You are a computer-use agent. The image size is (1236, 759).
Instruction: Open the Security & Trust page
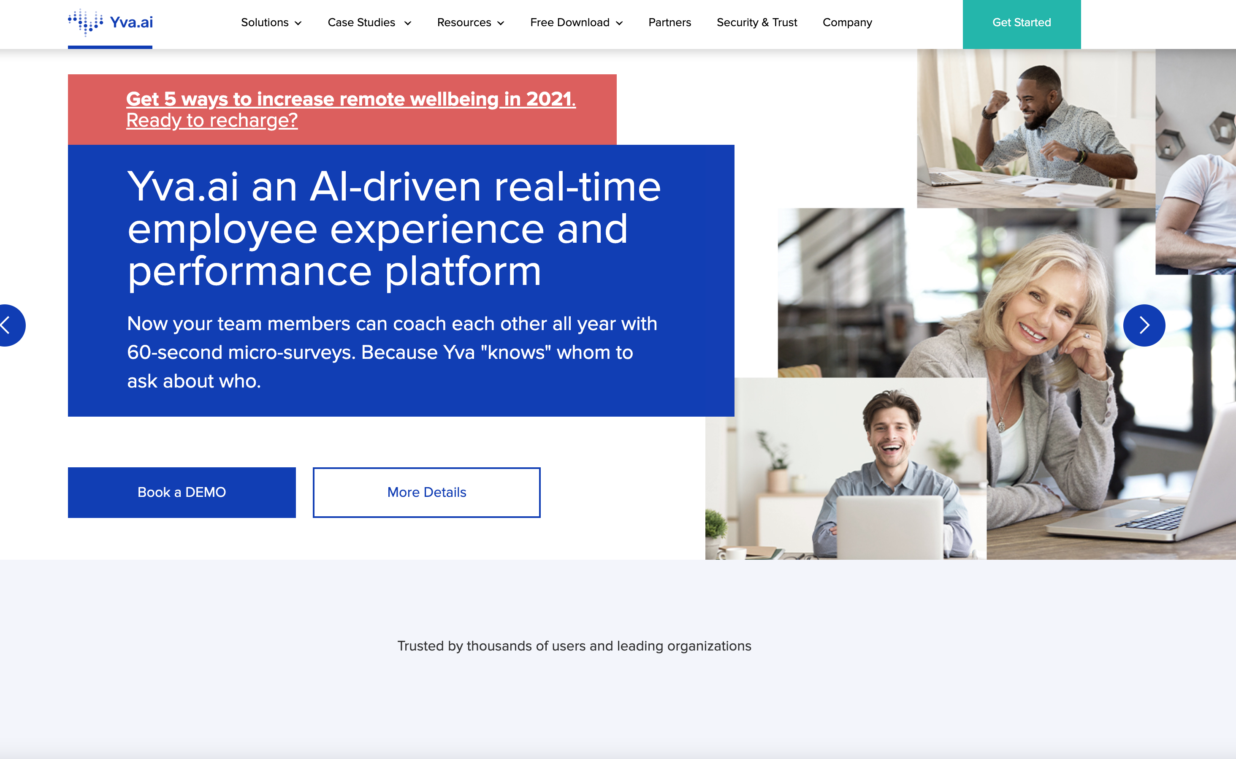click(757, 23)
